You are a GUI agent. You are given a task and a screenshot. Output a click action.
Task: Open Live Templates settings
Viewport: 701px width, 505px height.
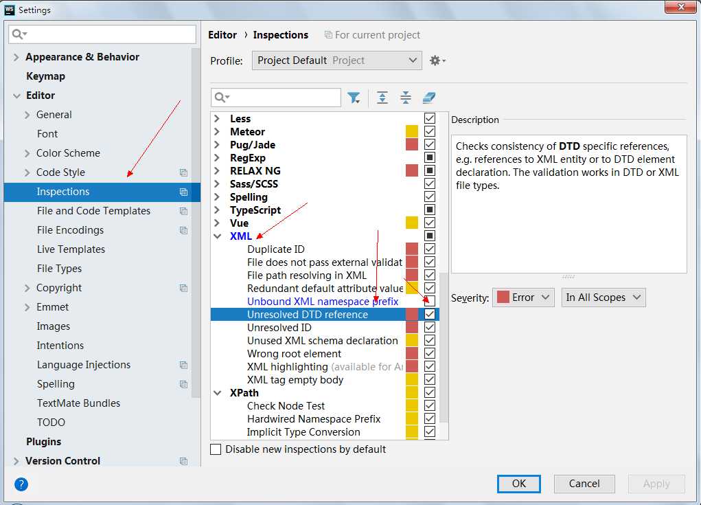click(x=71, y=249)
